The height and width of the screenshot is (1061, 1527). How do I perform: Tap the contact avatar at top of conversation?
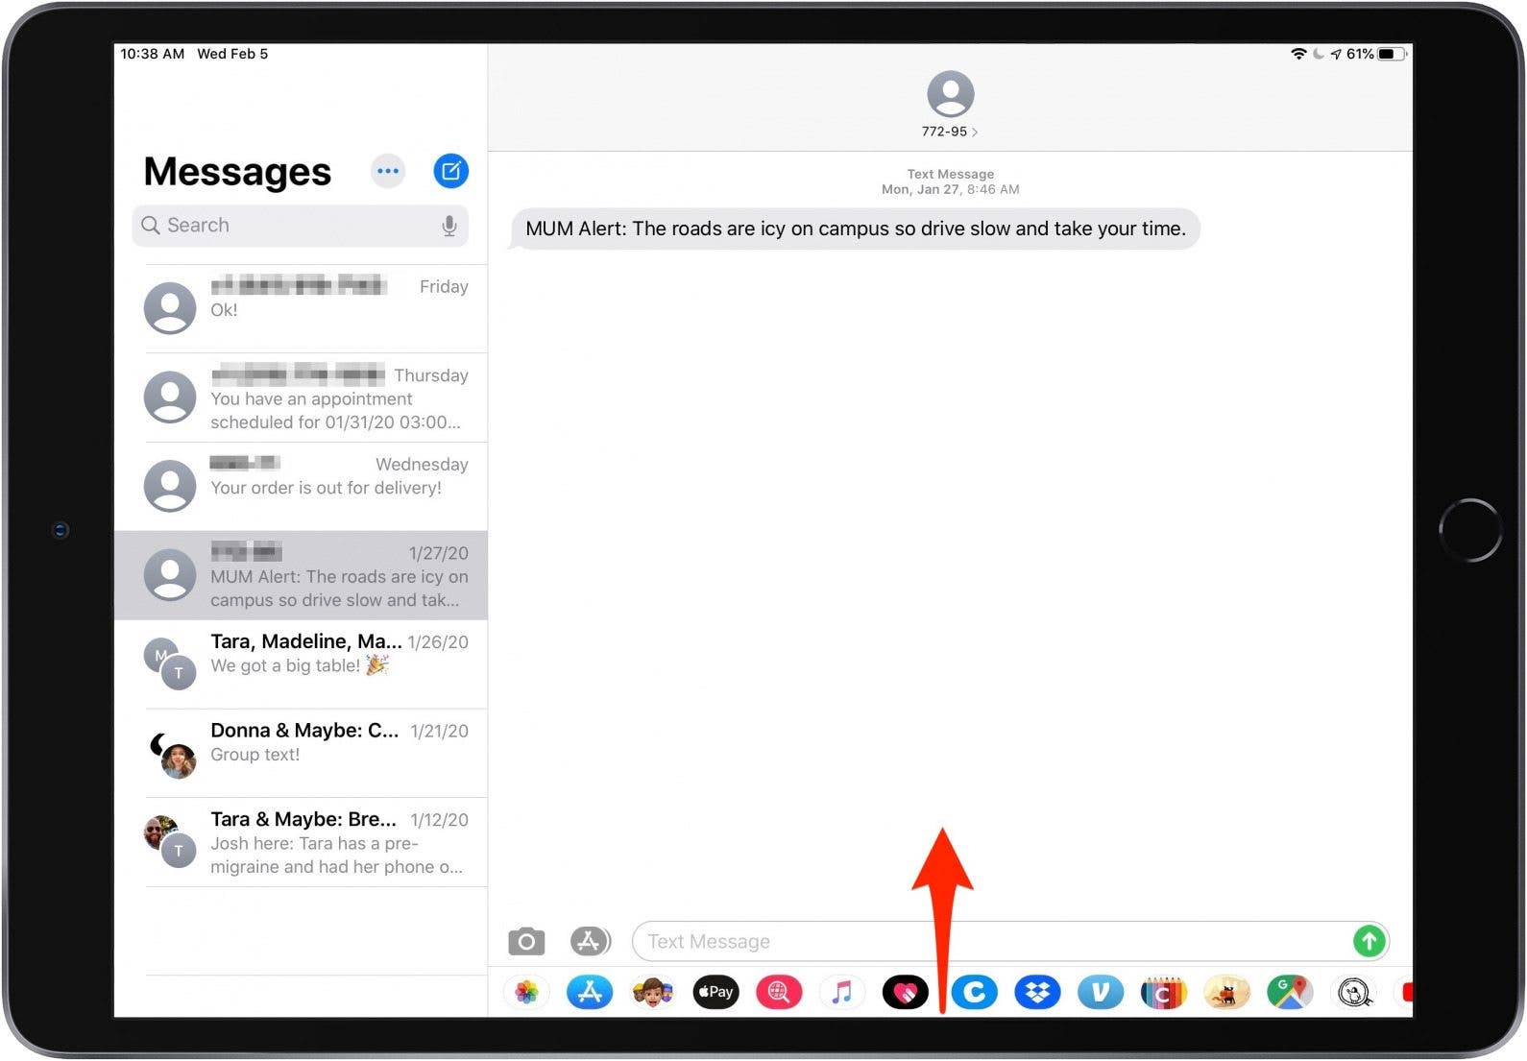[951, 94]
